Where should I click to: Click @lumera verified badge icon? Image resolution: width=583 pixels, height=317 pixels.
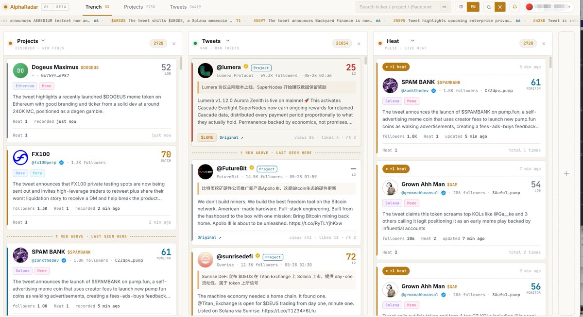click(246, 67)
